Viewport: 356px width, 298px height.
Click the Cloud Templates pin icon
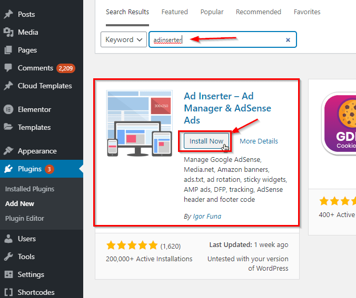coord(8,86)
